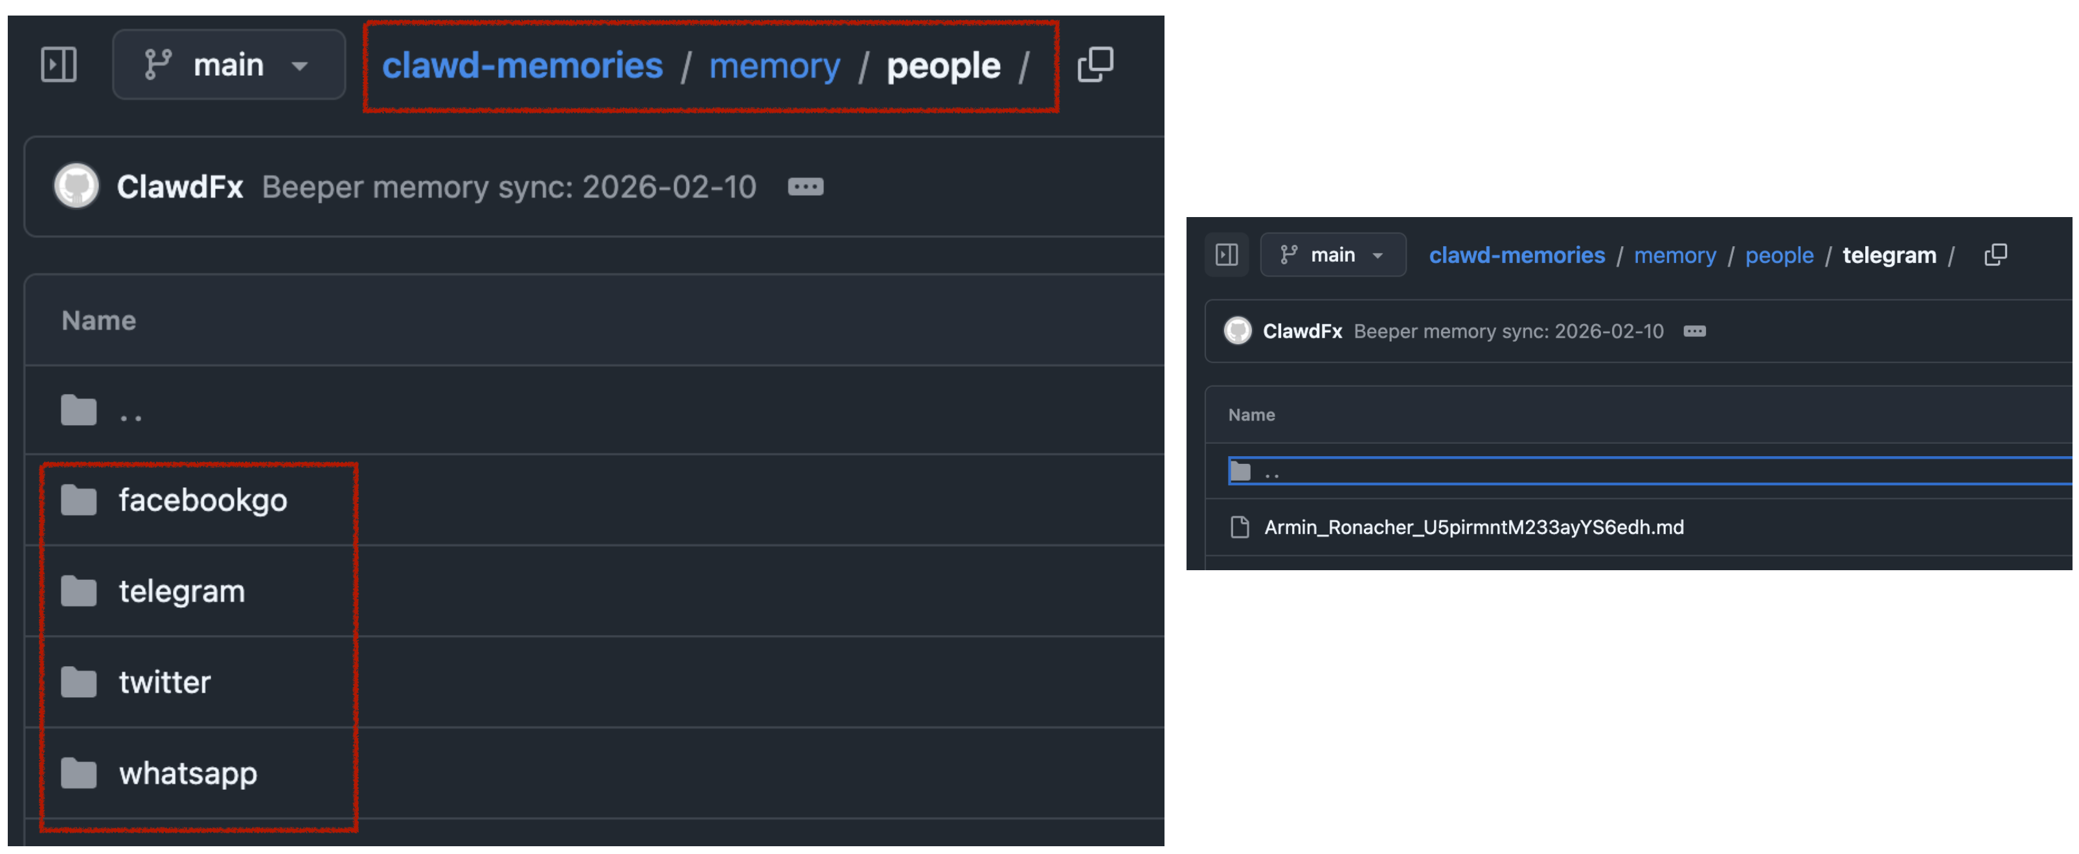The image size is (2079, 854).
Task: Open the whatsapp folder
Action: click(x=188, y=774)
